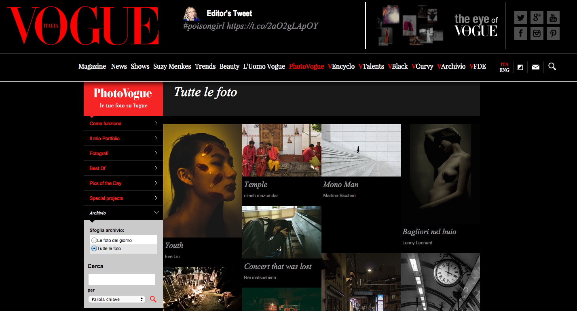The width and height of the screenshot is (577, 311).
Task: Open the Suzy Menkes menu item
Action: click(172, 66)
